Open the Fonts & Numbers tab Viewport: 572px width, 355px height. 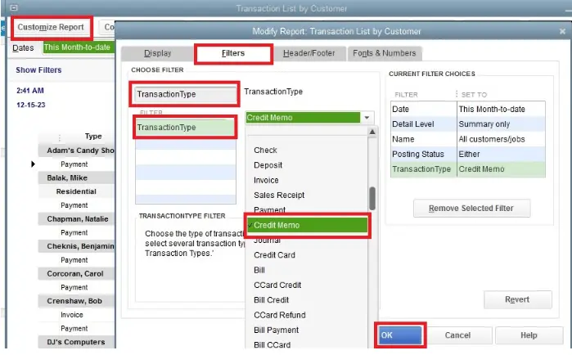[x=385, y=53]
